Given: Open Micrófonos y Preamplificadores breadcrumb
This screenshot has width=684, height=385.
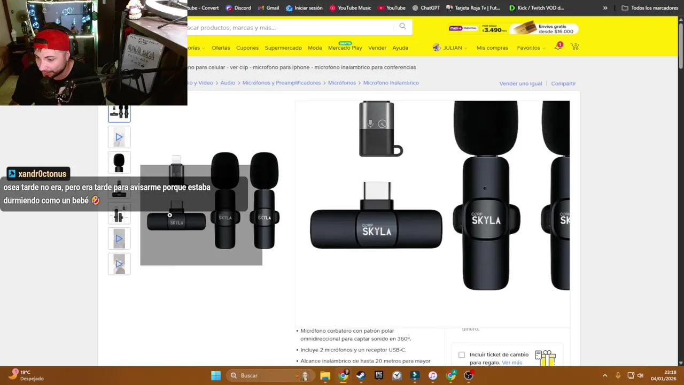Looking at the screenshot, I should point(282,83).
